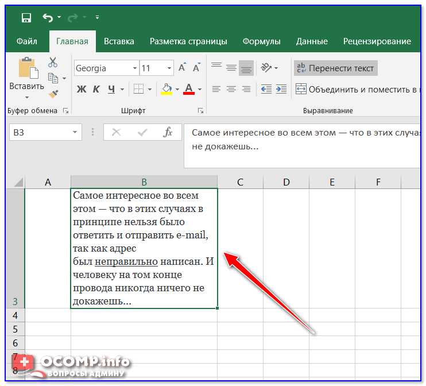
Task: Select row 4 header
Action: 15,315
